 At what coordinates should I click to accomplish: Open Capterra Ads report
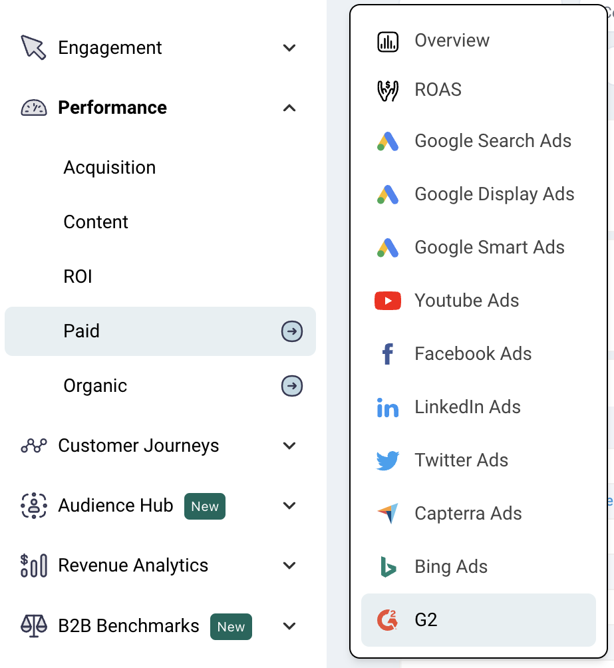tap(468, 514)
